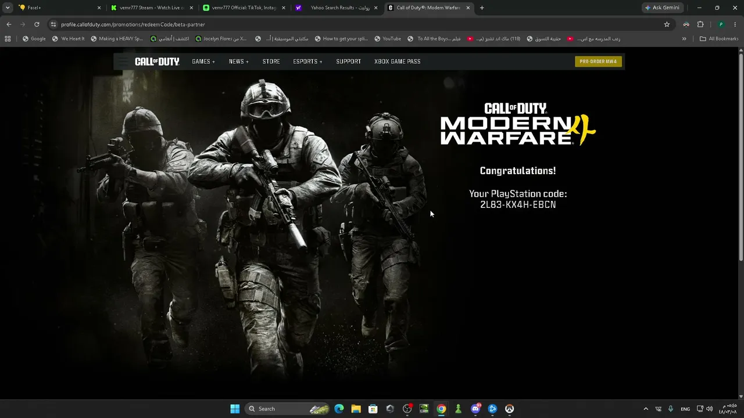The image size is (744, 418).
Task: Reload the current page
Action: point(37,24)
